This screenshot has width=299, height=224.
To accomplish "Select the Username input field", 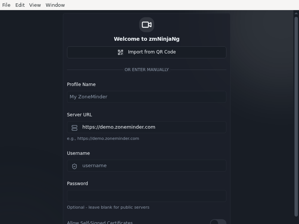I will point(147,166).
